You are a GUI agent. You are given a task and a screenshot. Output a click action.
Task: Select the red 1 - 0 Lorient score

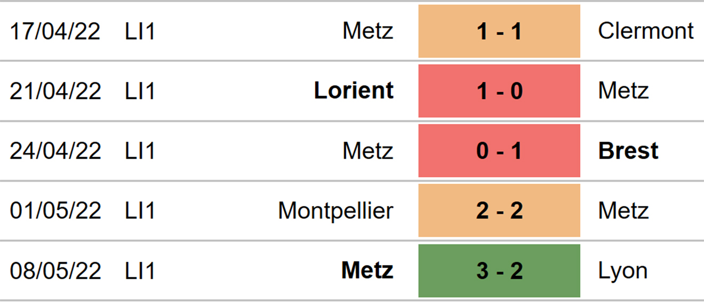[x=499, y=91]
